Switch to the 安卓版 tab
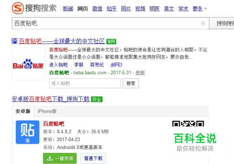Viewport: 234px width, 164px height. click(23, 111)
